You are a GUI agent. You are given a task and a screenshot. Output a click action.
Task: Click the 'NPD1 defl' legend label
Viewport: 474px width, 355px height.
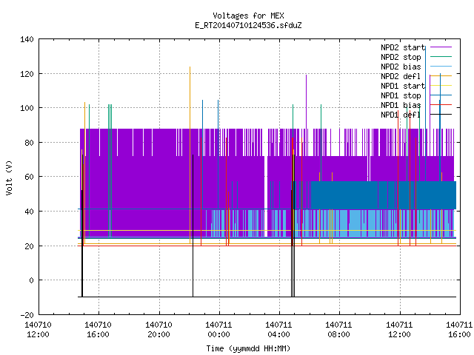point(401,115)
